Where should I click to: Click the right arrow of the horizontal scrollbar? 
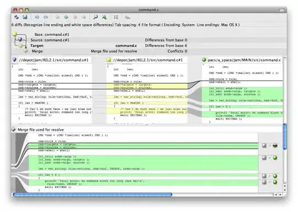click(280, 194)
